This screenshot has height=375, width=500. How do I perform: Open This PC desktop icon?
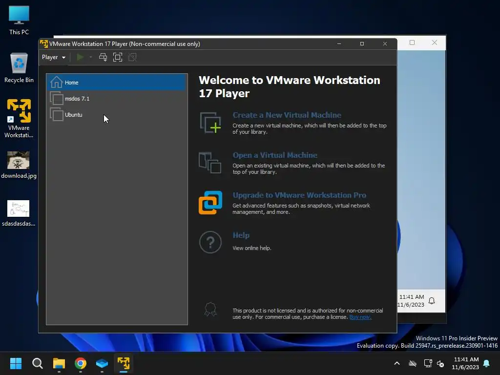(19, 21)
